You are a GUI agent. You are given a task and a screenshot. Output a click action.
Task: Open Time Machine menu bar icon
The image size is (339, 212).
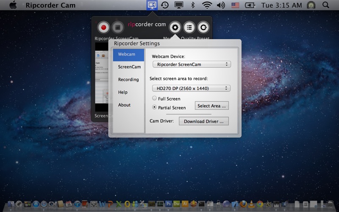point(164,5)
